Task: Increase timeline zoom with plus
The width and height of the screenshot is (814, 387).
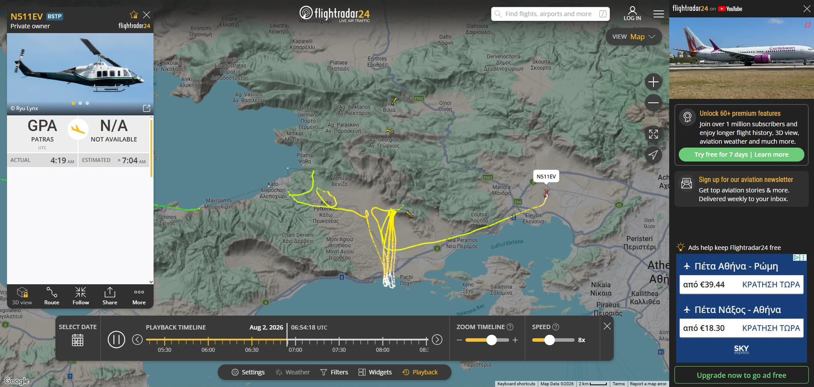Action: pyautogui.click(x=515, y=340)
